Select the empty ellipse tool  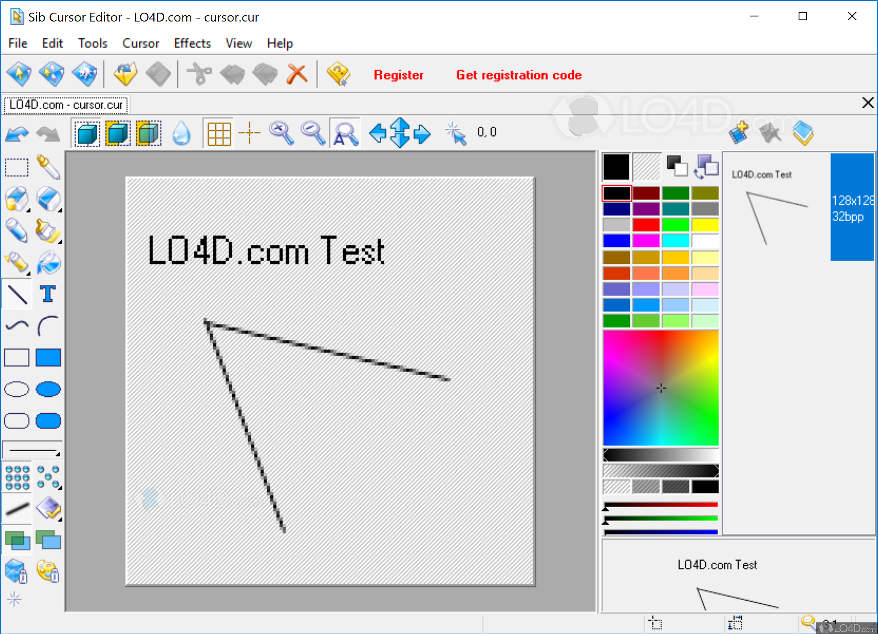click(x=16, y=389)
